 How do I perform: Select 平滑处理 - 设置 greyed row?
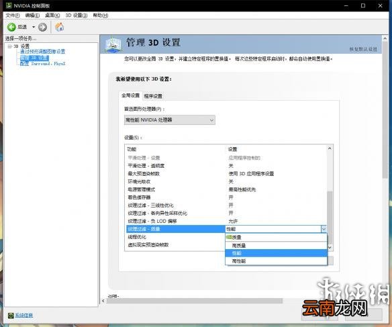pos(226,158)
